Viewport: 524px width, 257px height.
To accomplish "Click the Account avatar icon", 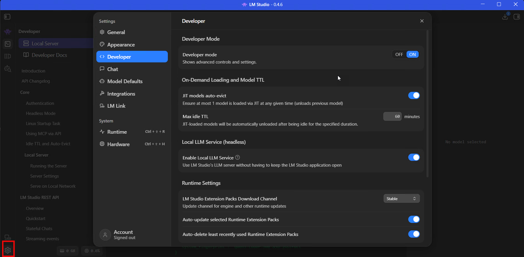I will click(x=105, y=235).
